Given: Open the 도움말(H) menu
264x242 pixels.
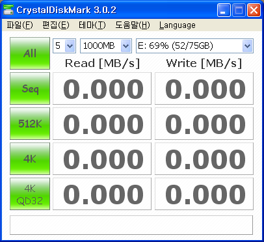Looking at the screenshot, I should [133, 25].
